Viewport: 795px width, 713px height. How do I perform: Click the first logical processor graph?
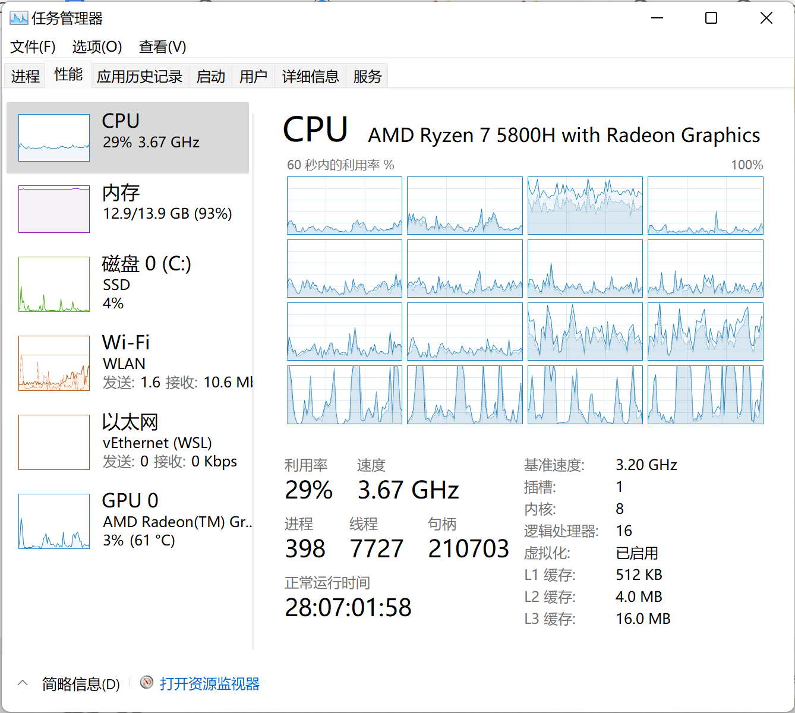345,206
